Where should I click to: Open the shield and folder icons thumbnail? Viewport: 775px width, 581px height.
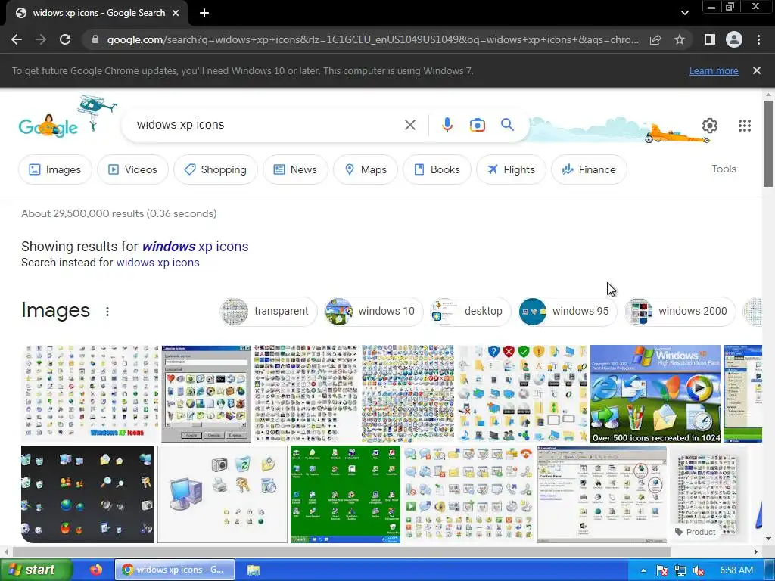click(x=522, y=393)
